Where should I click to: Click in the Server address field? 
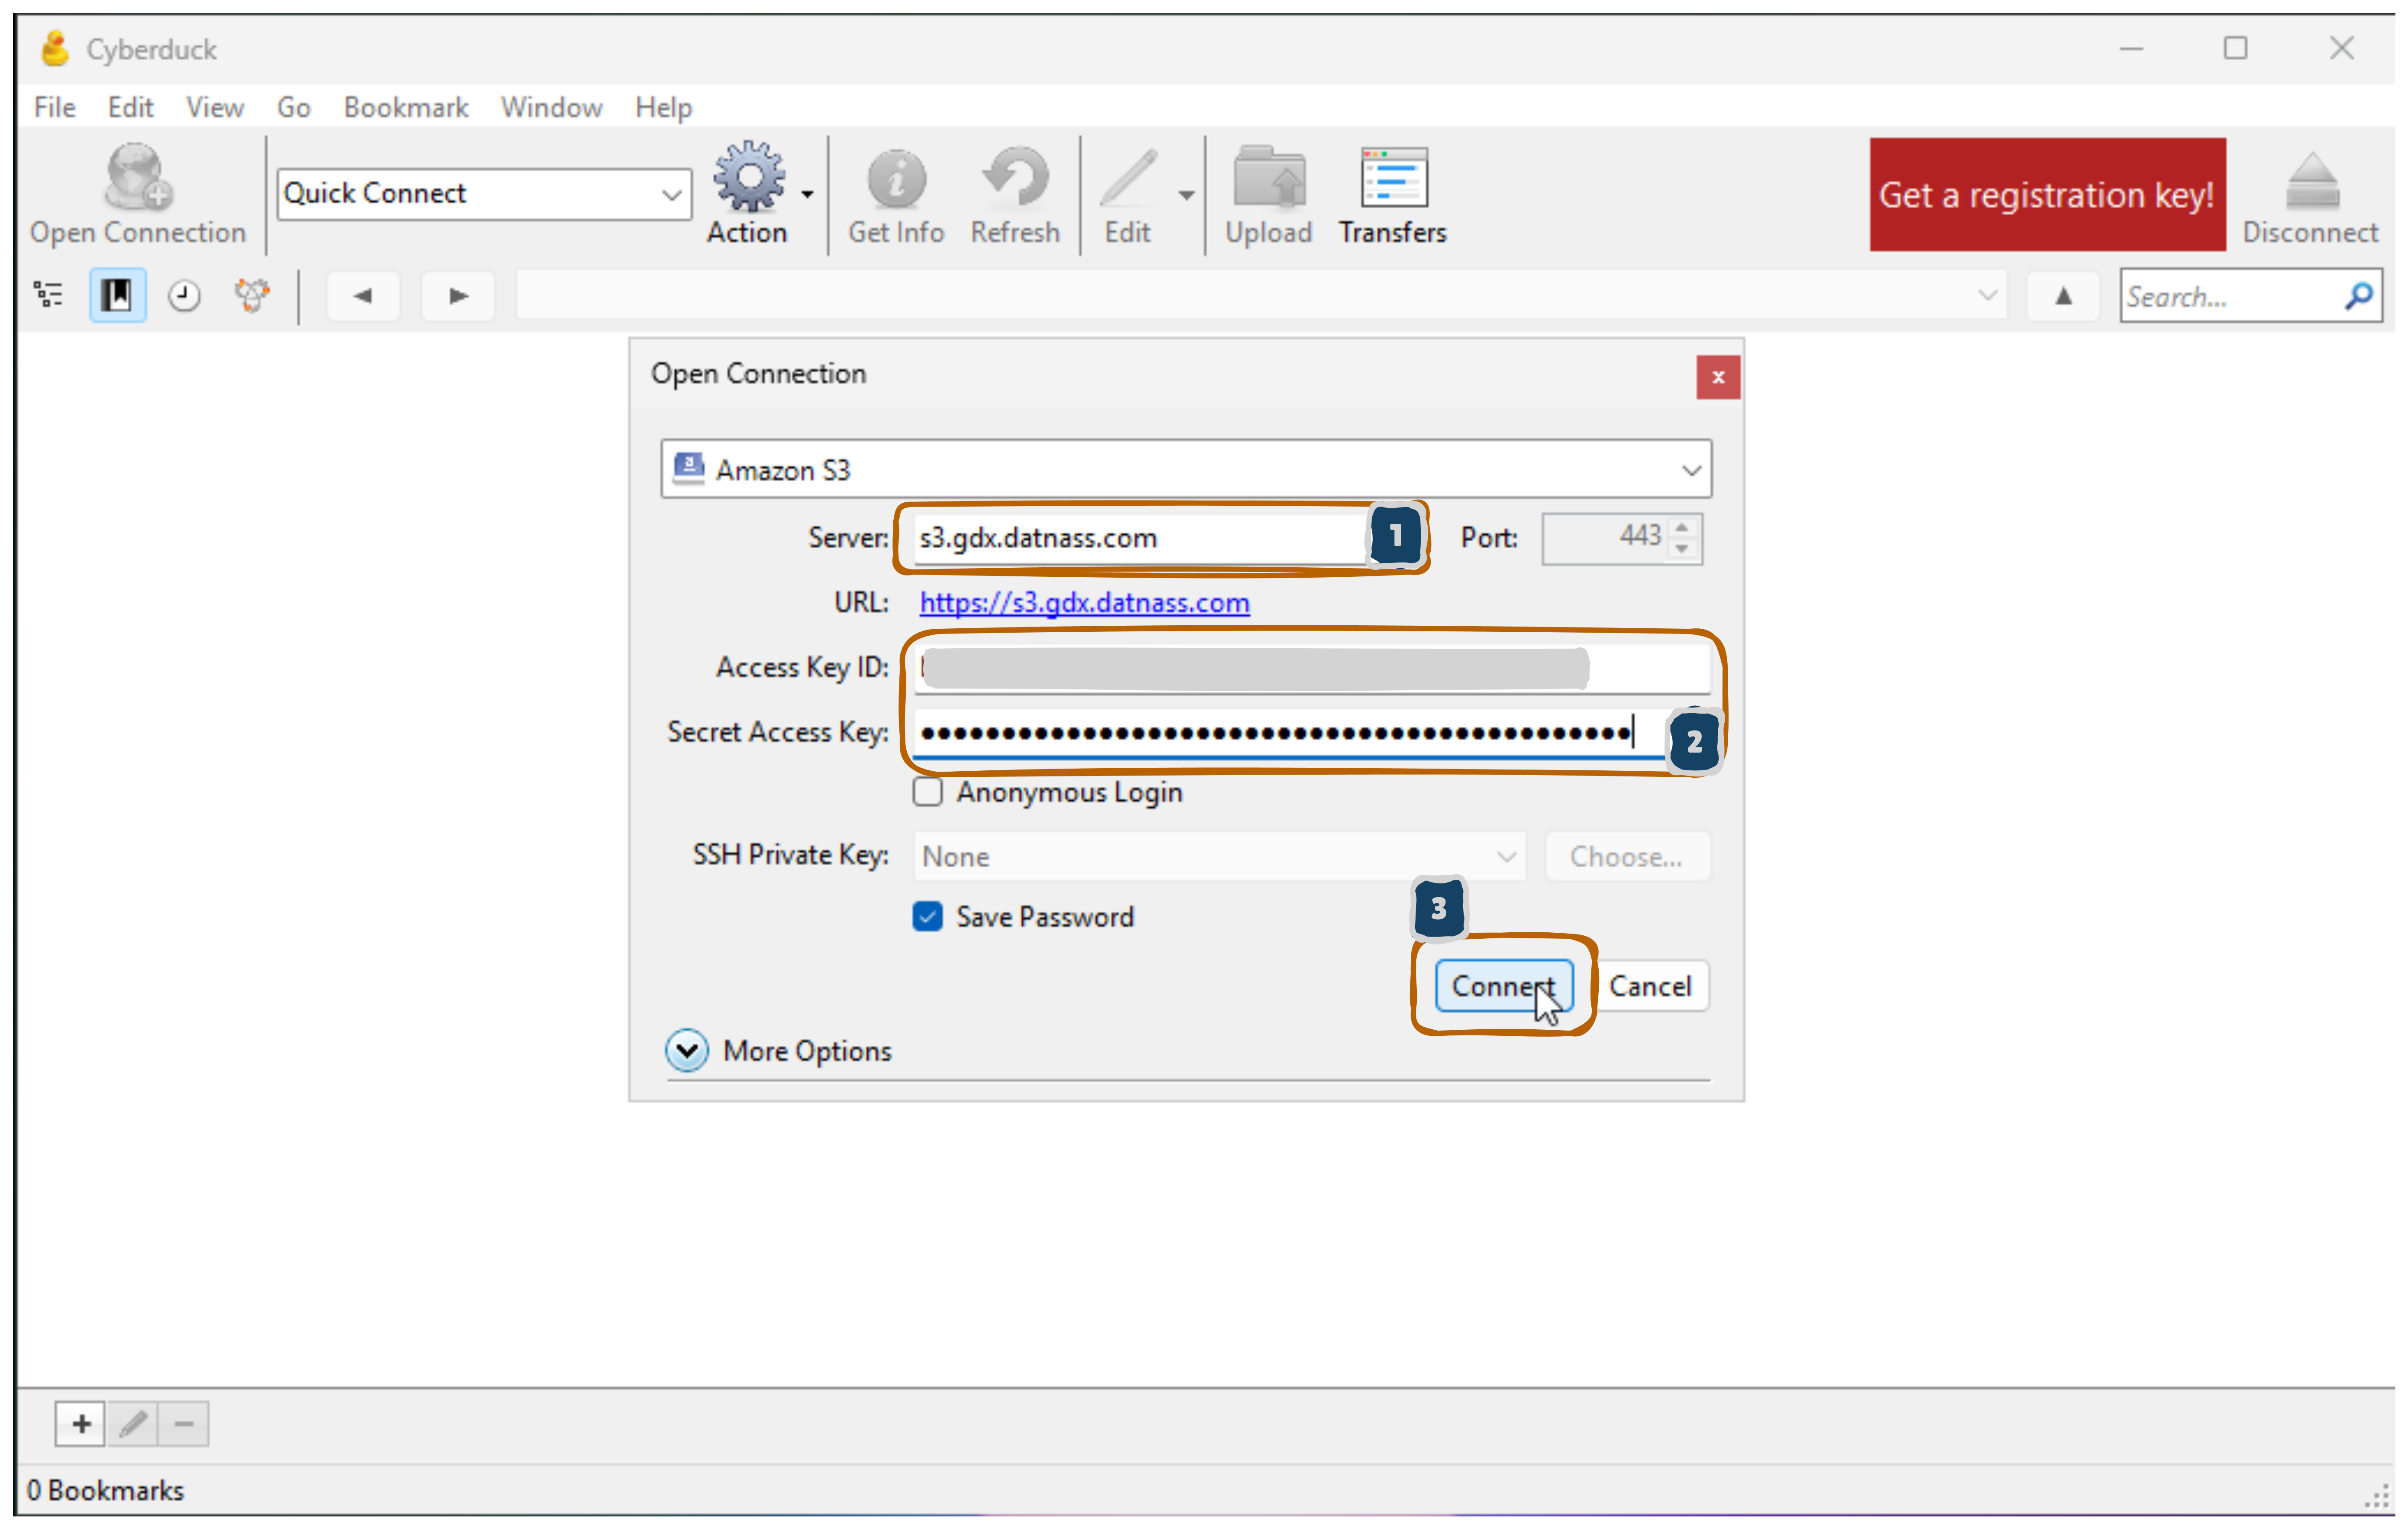tap(1136, 538)
